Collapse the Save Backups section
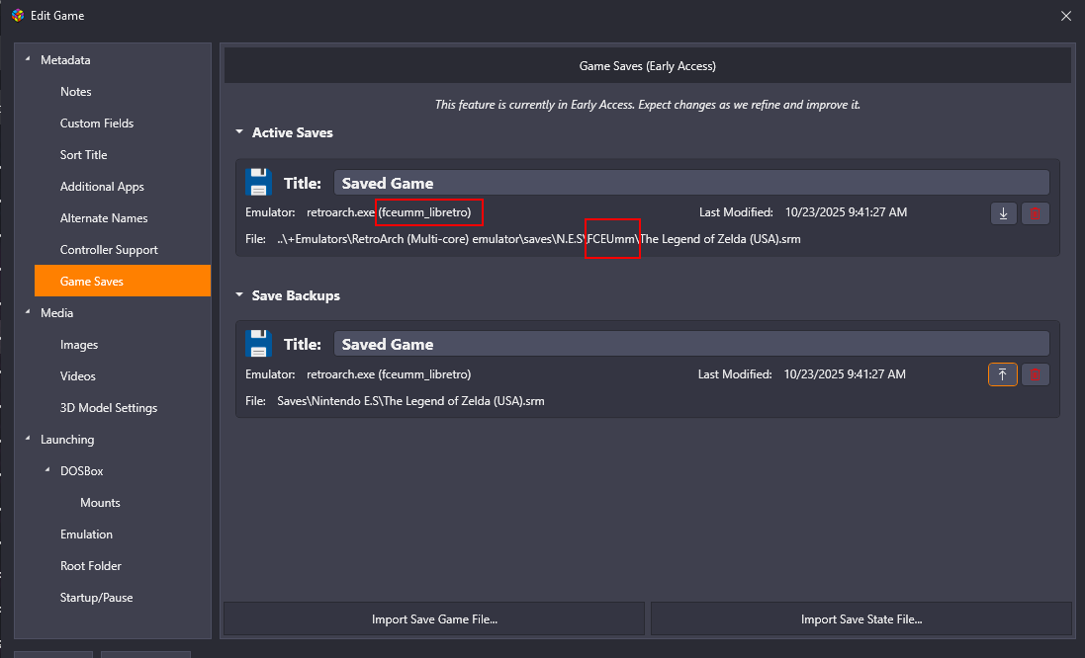This screenshot has width=1085, height=658. pos(239,295)
